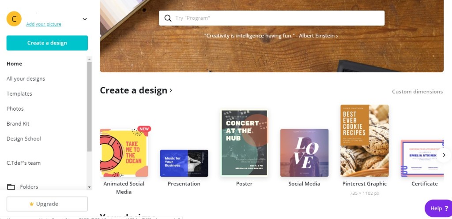Expand the account dropdown chevron
The height and width of the screenshot is (219, 452).
[85, 19]
